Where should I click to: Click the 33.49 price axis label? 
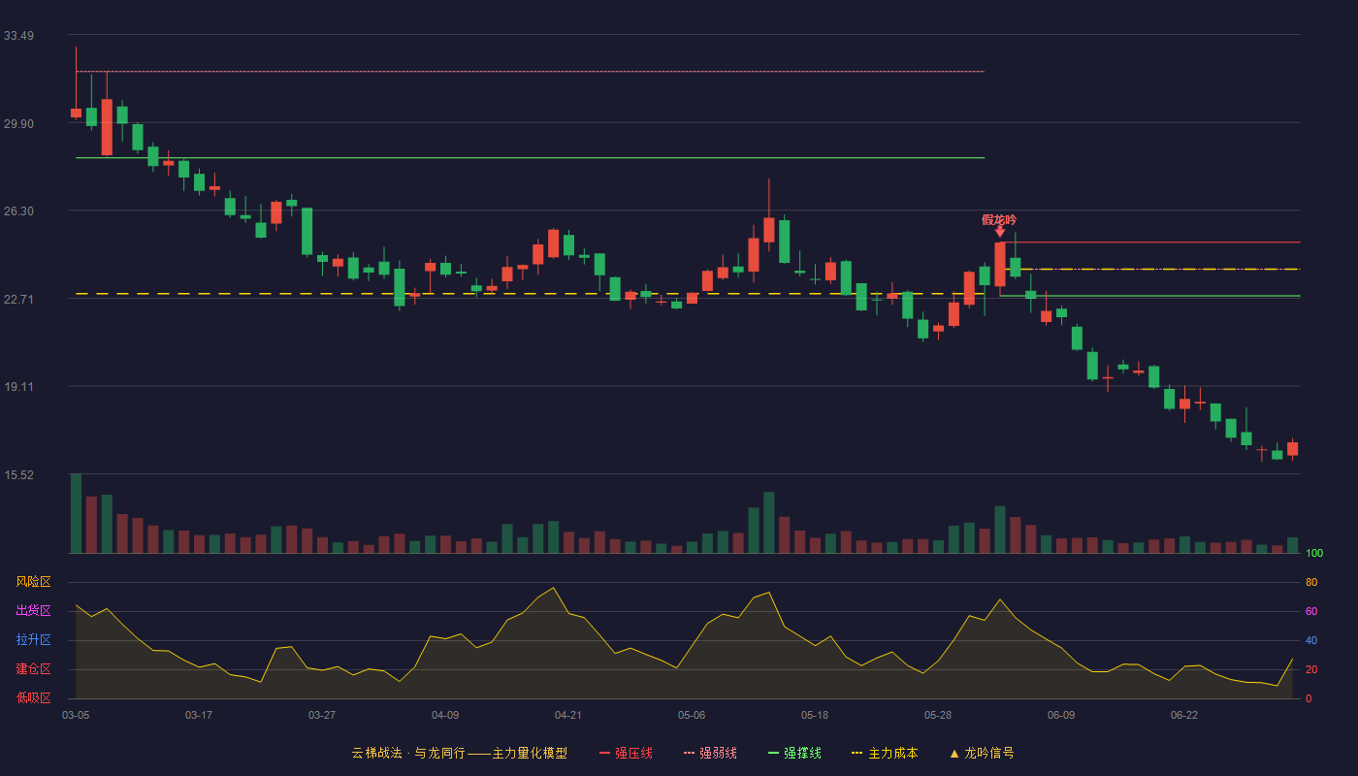[x=19, y=36]
